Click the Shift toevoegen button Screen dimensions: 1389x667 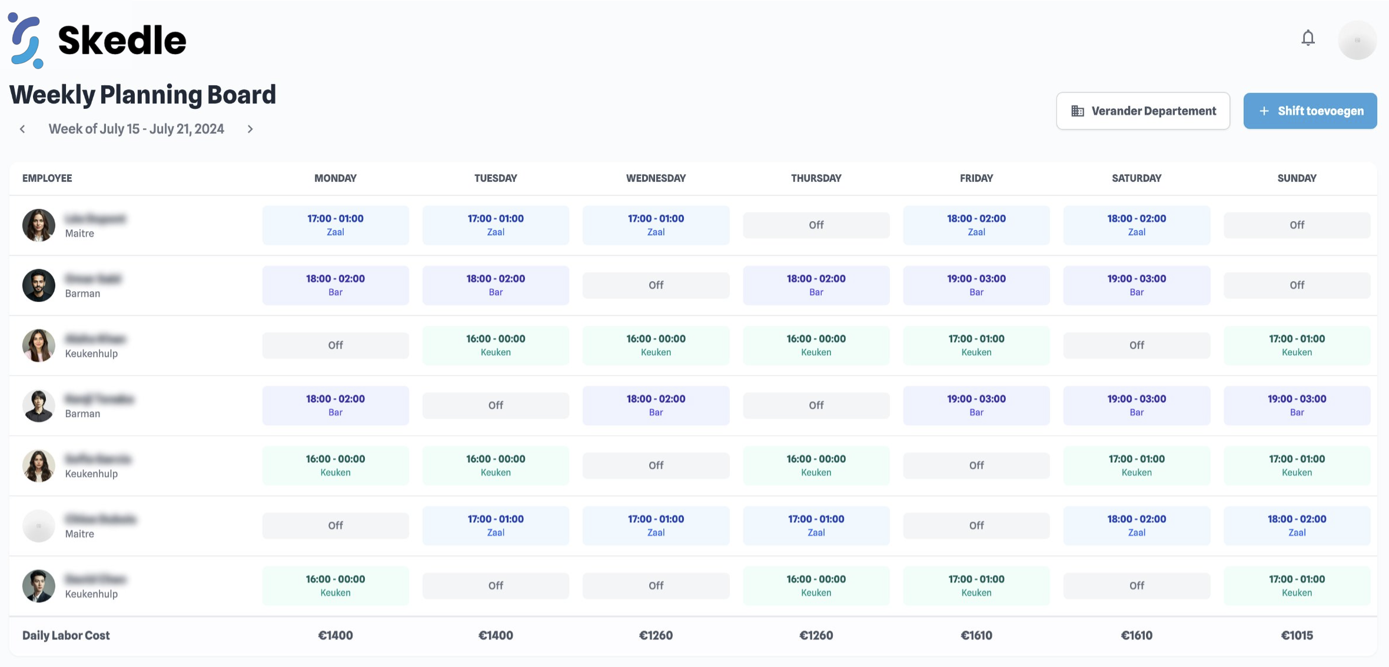pyautogui.click(x=1310, y=111)
